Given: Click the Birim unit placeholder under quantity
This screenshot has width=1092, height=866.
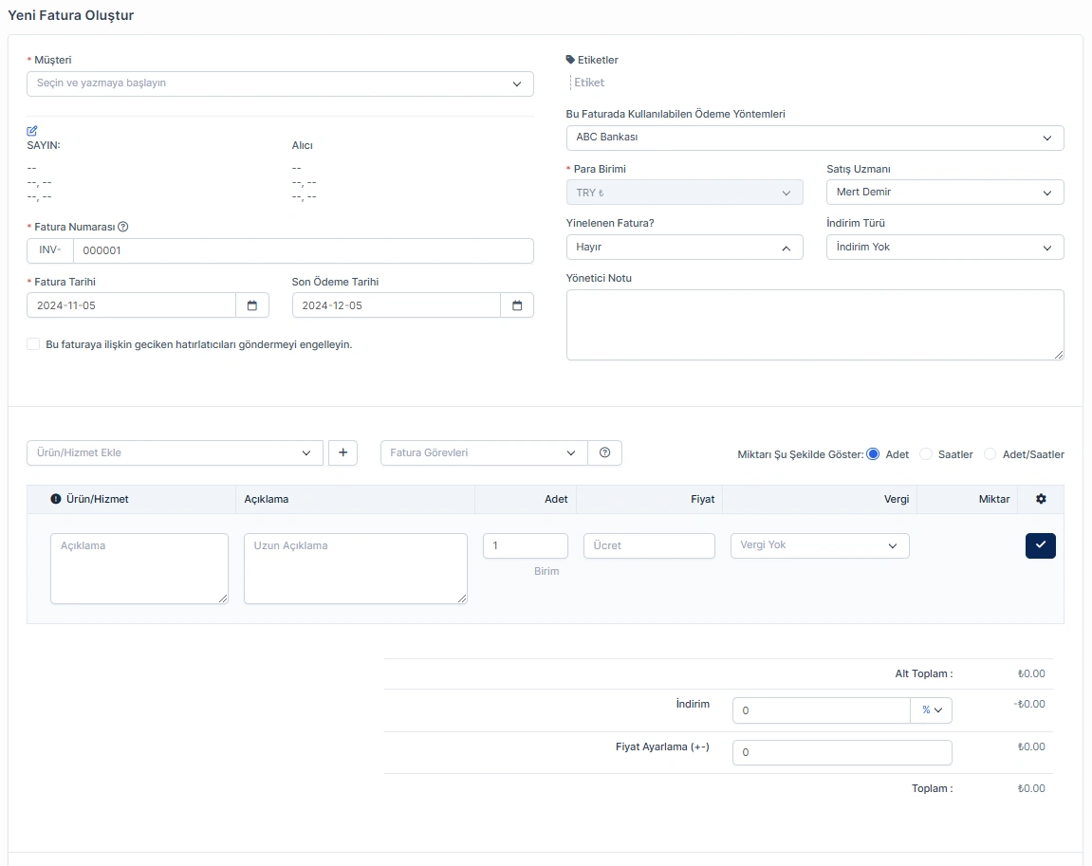Looking at the screenshot, I should [x=546, y=571].
